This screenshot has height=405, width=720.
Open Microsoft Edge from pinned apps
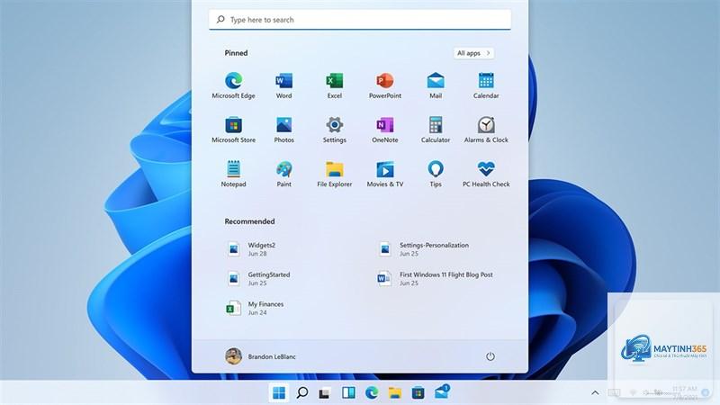tap(233, 85)
